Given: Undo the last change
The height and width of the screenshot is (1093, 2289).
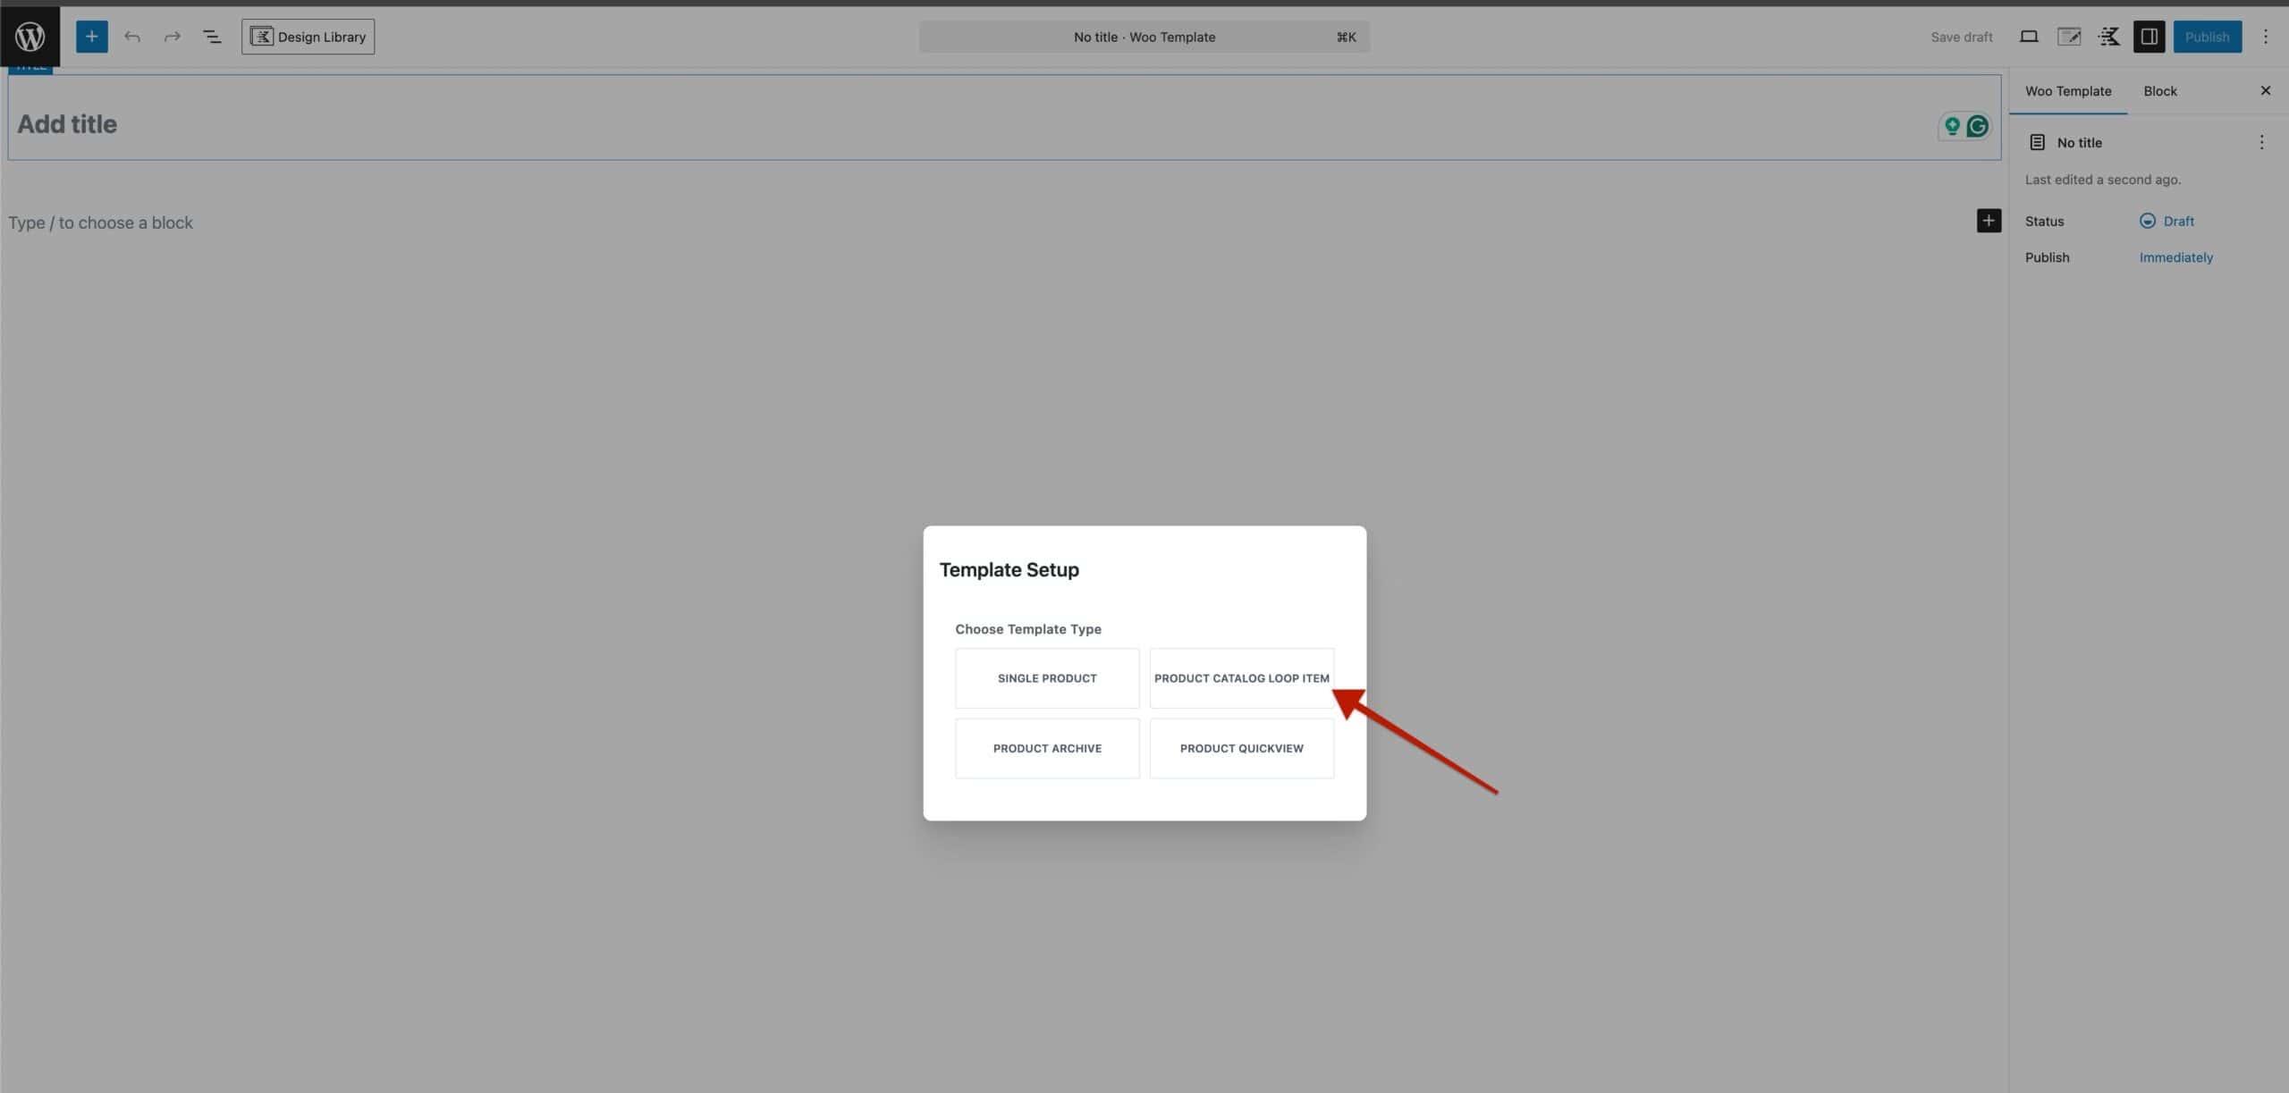Looking at the screenshot, I should [132, 37].
